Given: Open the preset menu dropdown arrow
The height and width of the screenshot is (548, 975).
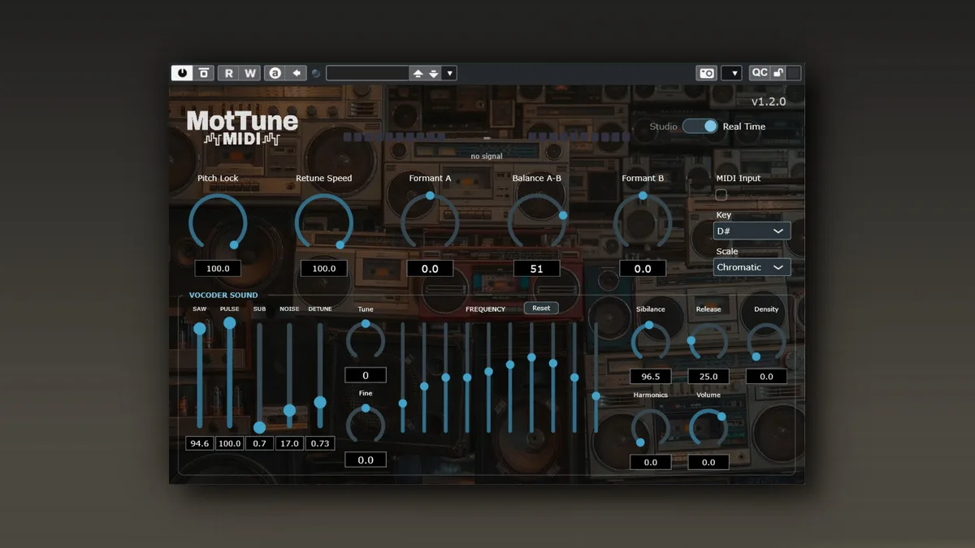Looking at the screenshot, I should point(449,73).
